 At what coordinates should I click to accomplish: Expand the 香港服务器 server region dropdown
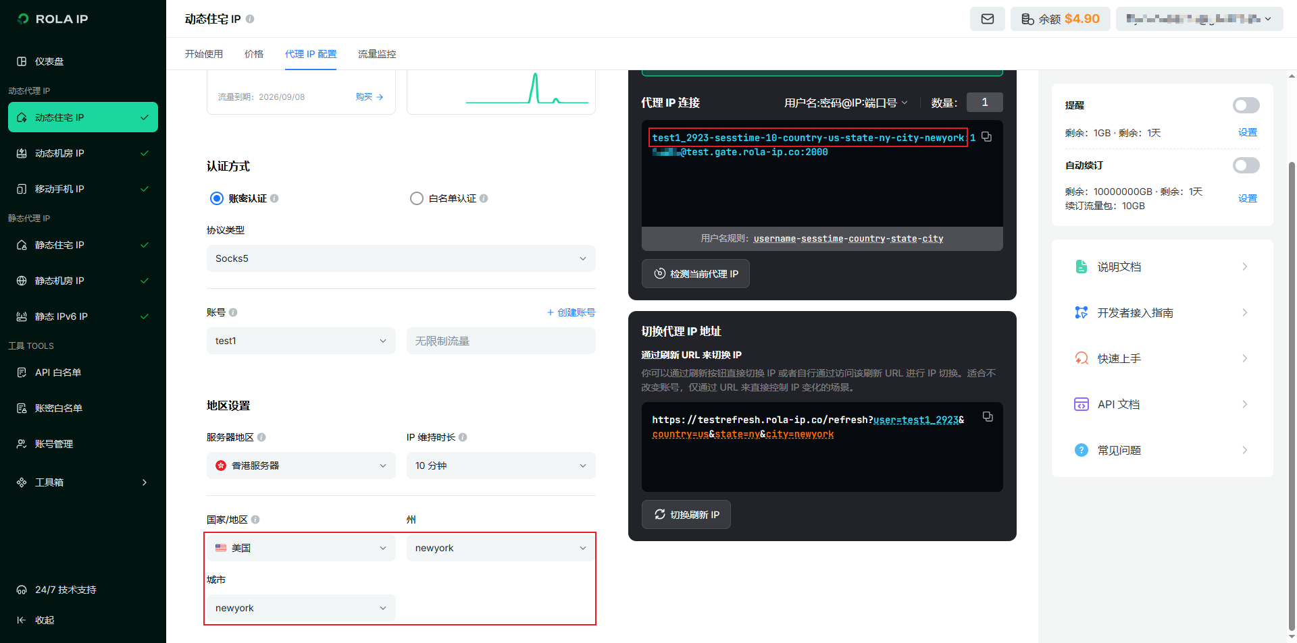(301, 466)
